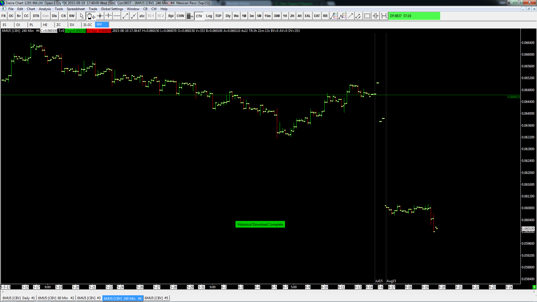
Task: Switch to the 31.GC chart tab
Action: pos(88,25)
